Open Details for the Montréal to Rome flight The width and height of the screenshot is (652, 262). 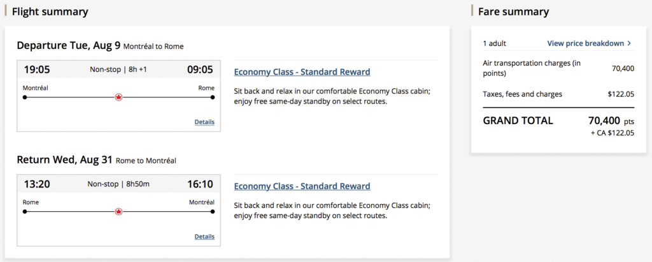pos(204,122)
